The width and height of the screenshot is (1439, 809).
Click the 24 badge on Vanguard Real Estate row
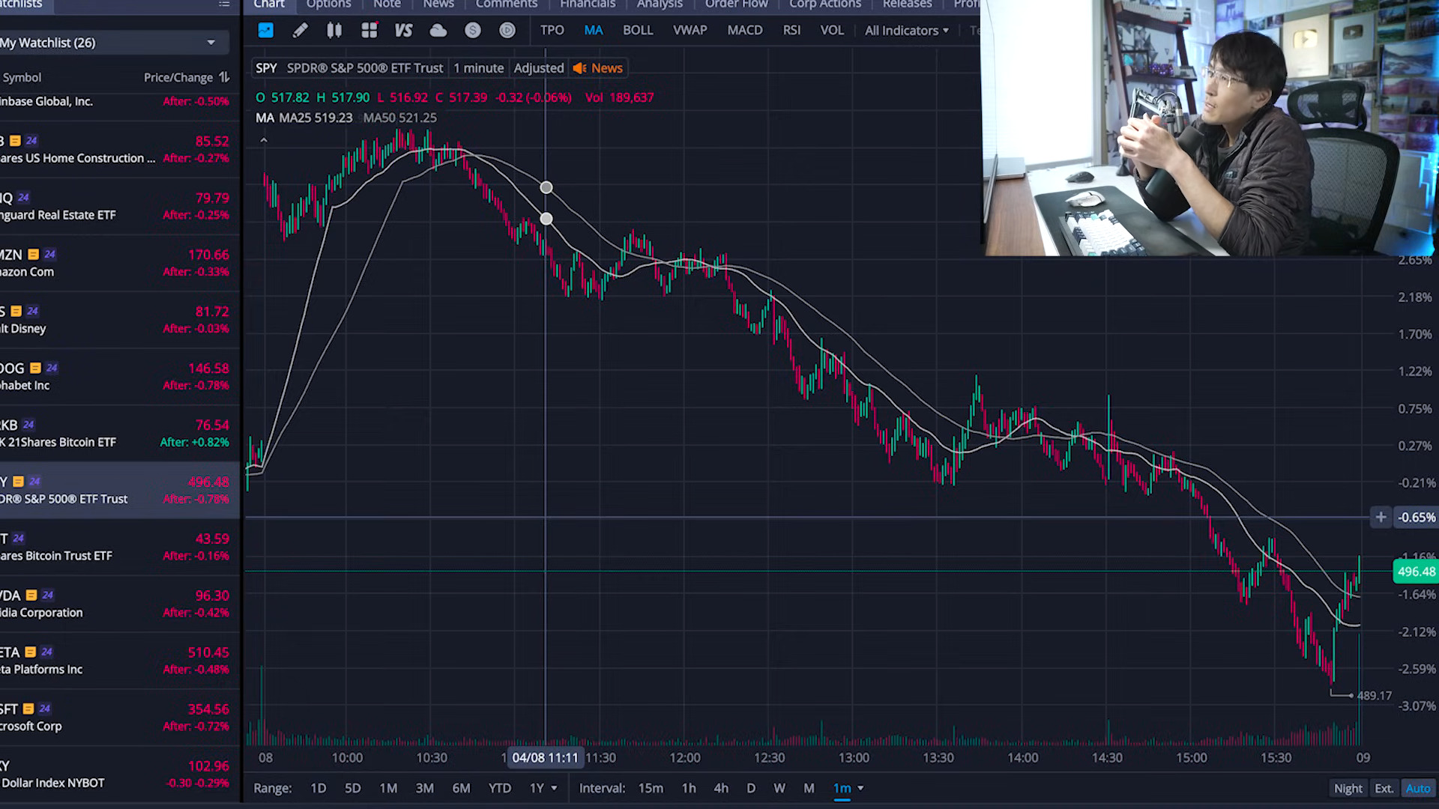(23, 198)
